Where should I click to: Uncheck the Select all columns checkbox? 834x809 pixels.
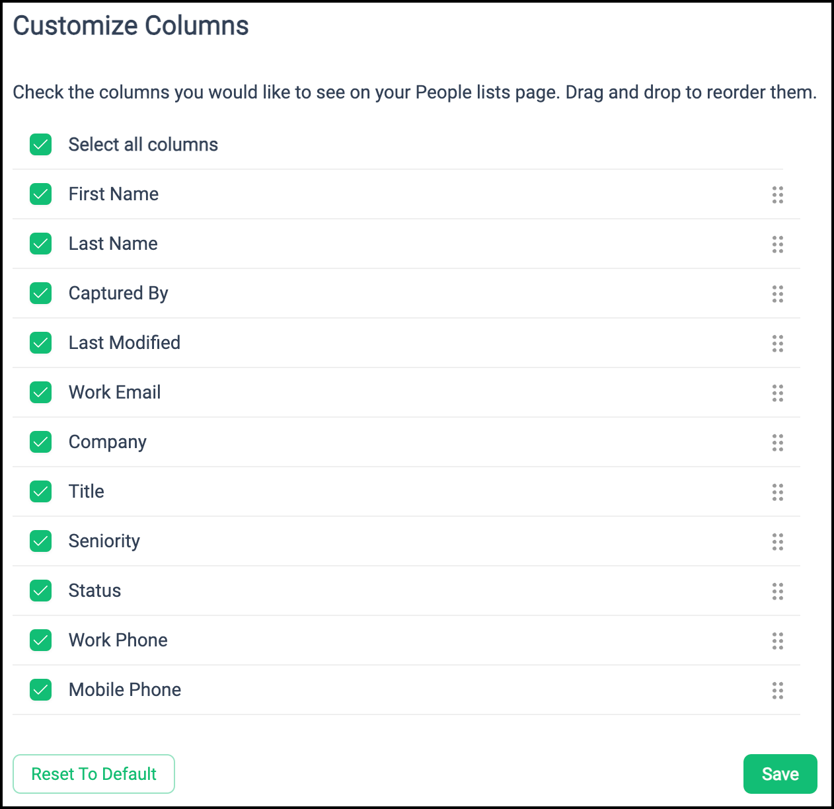point(41,144)
